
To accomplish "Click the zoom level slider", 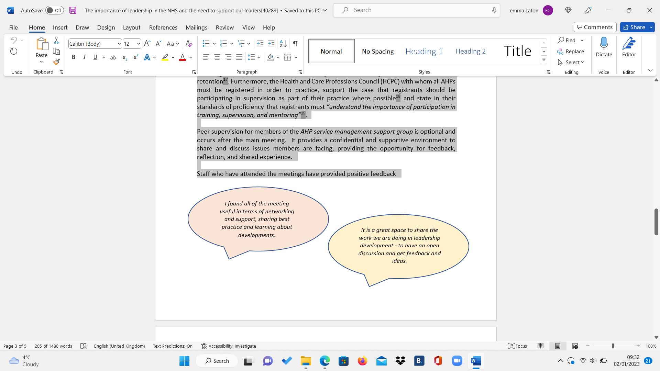I will (x=613, y=346).
